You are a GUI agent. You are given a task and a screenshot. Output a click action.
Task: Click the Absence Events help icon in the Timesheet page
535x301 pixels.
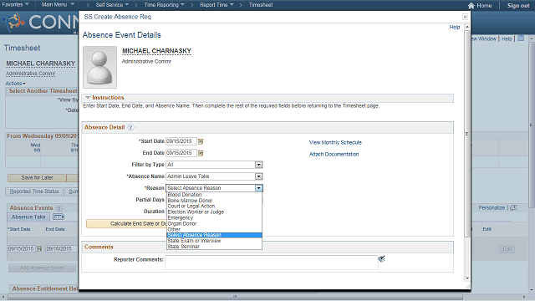tap(59, 208)
